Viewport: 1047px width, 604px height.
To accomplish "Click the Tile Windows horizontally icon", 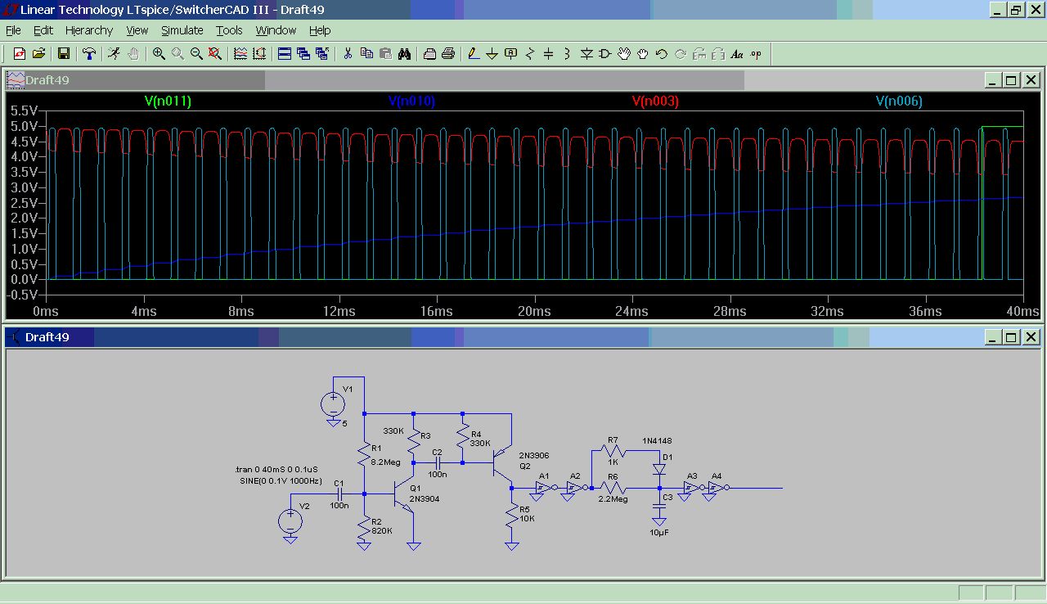I will 285,54.
